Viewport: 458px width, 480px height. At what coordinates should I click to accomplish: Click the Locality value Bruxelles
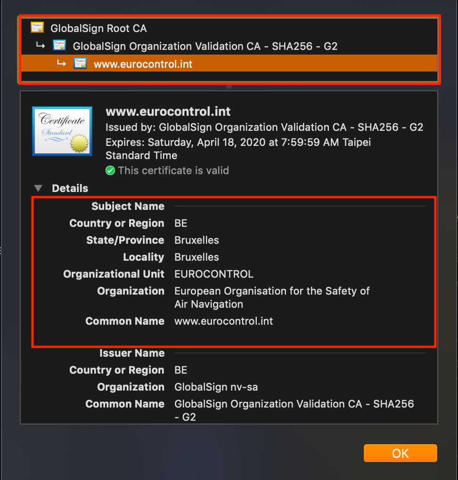[x=196, y=257]
